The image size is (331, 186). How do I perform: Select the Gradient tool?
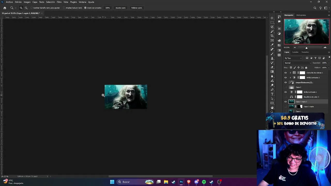click(x=272, y=72)
